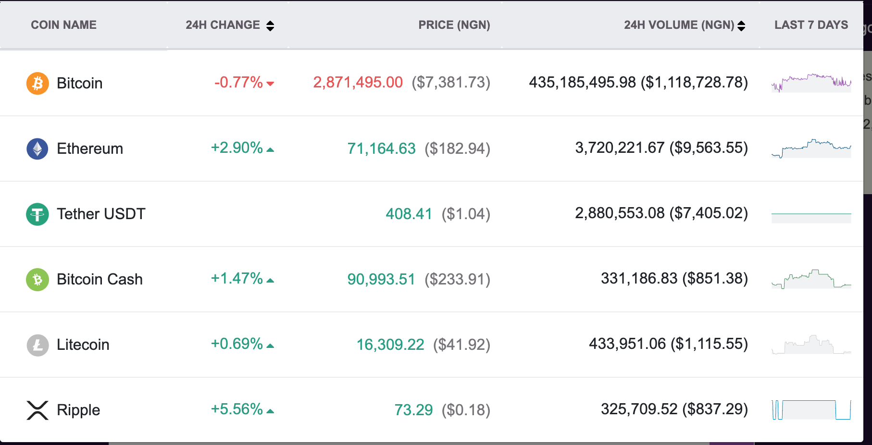Click the green Bitcoin Cash icon
The image size is (872, 445).
37,279
